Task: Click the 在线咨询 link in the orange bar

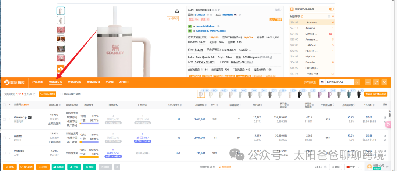Action: (310, 82)
